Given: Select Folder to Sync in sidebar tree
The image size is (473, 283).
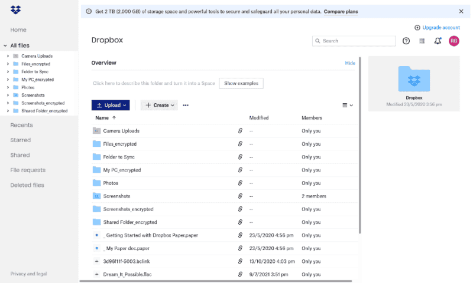Looking at the screenshot, I should (35, 71).
